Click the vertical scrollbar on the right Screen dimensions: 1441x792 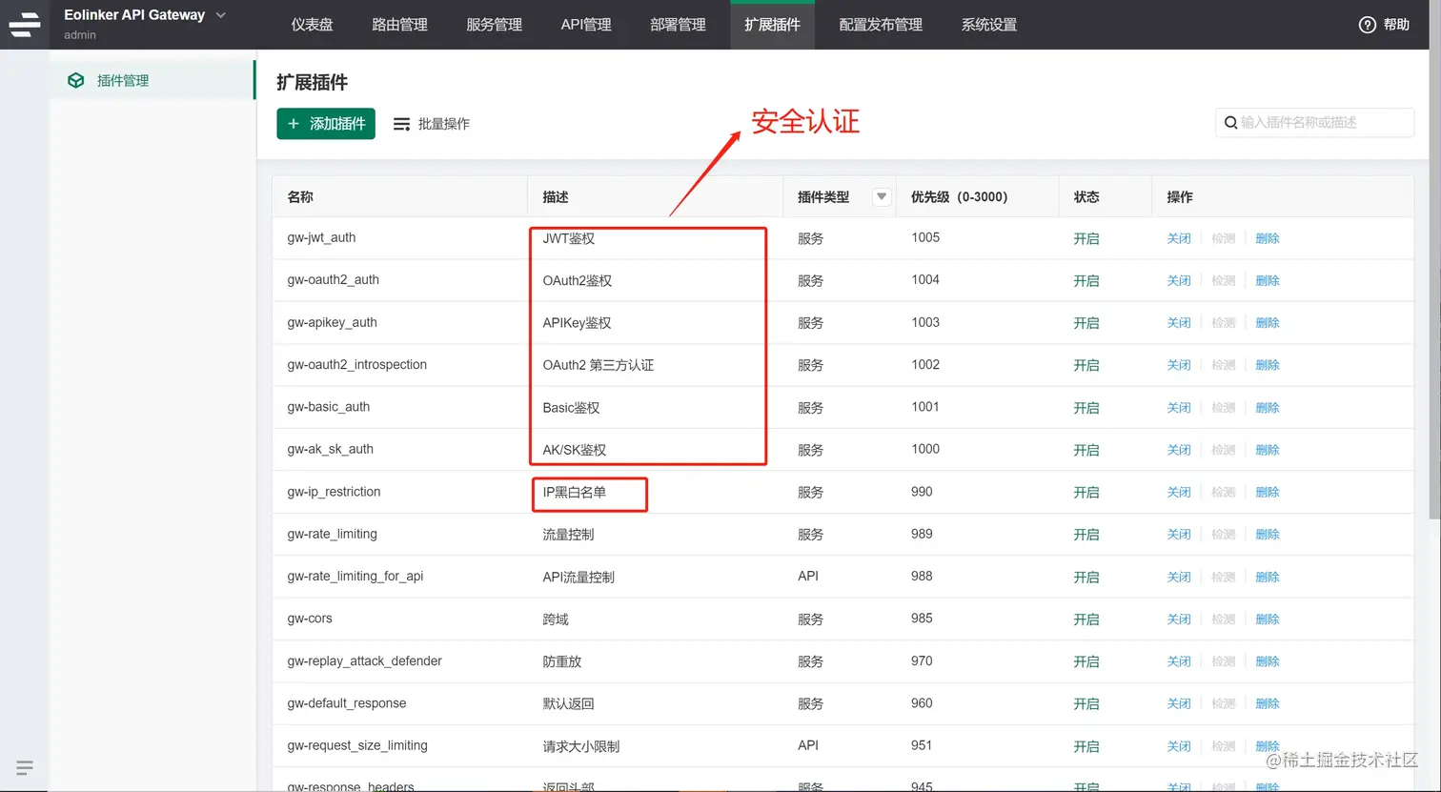[1434, 286]
